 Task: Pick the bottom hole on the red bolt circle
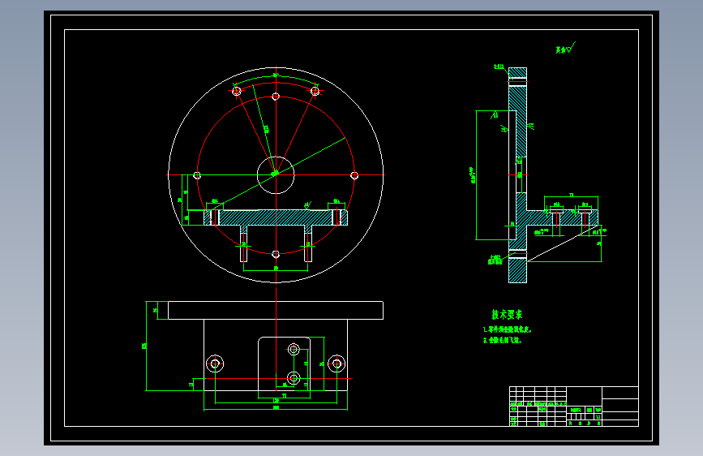coord(276,254)
